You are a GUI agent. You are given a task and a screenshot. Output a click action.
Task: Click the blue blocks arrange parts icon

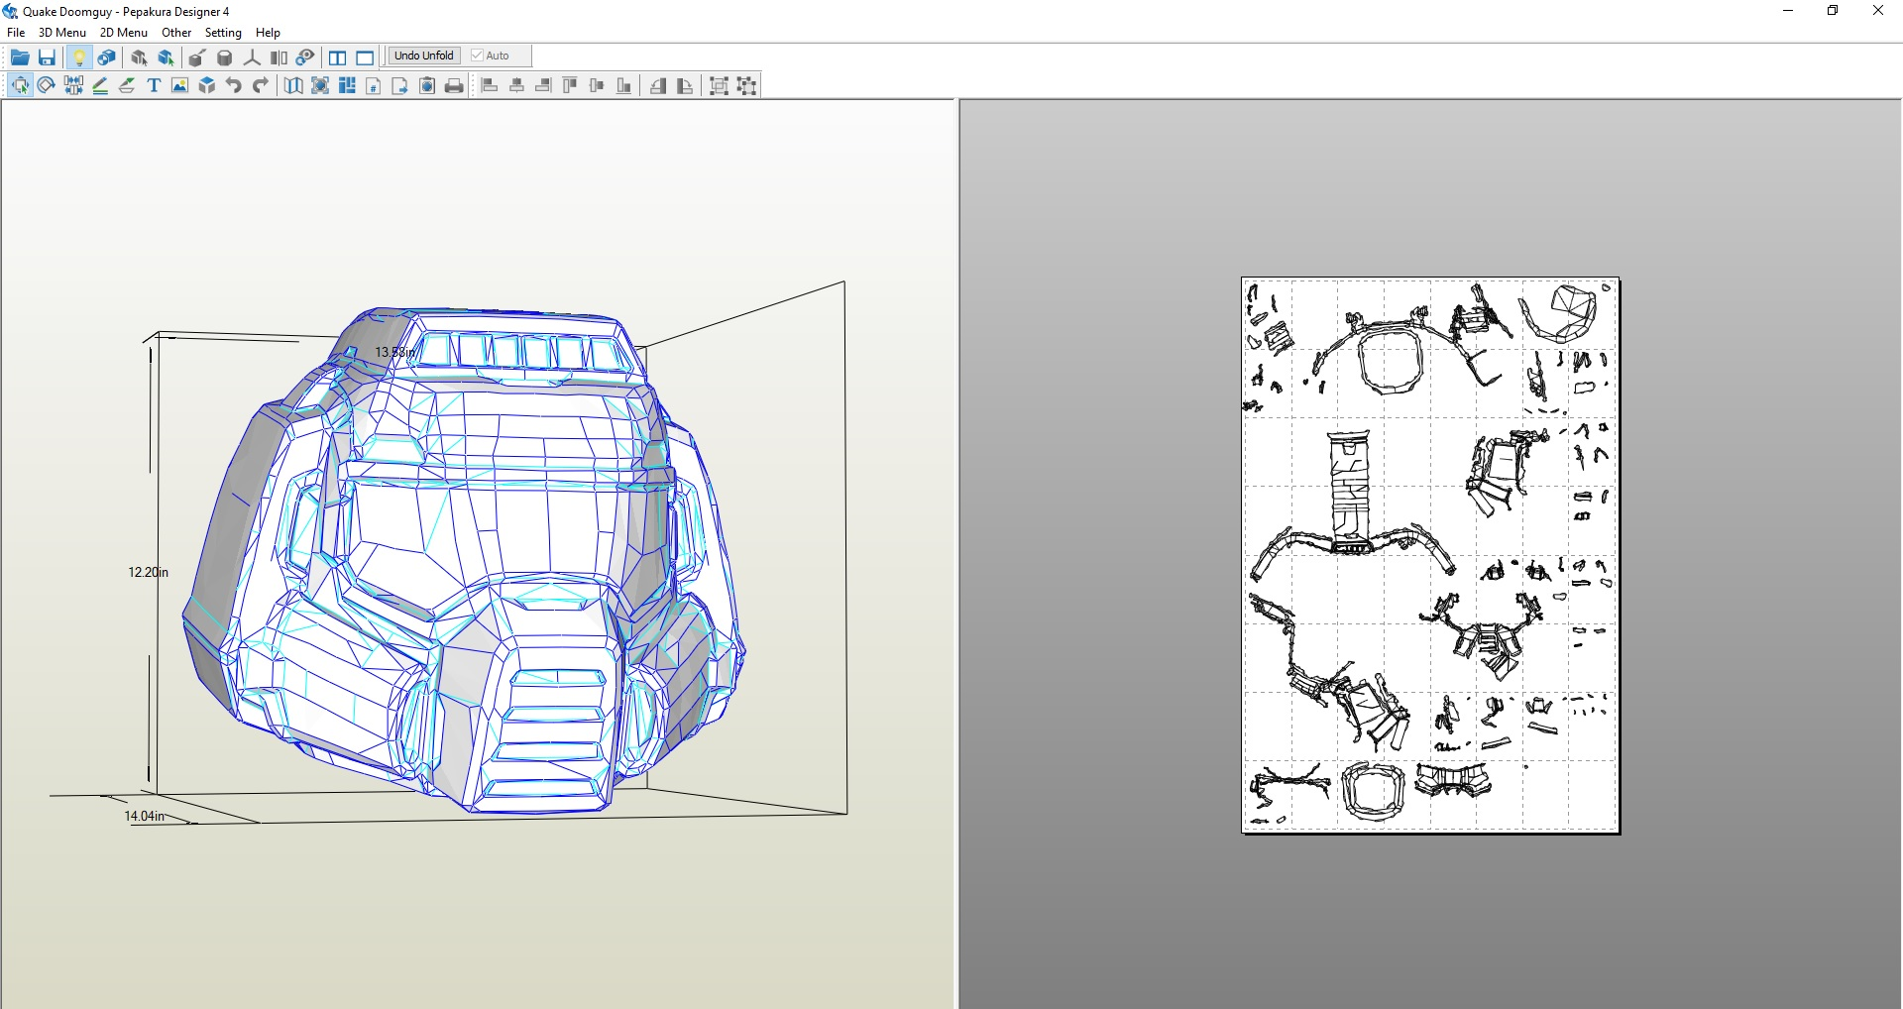(x=347, y=85)
